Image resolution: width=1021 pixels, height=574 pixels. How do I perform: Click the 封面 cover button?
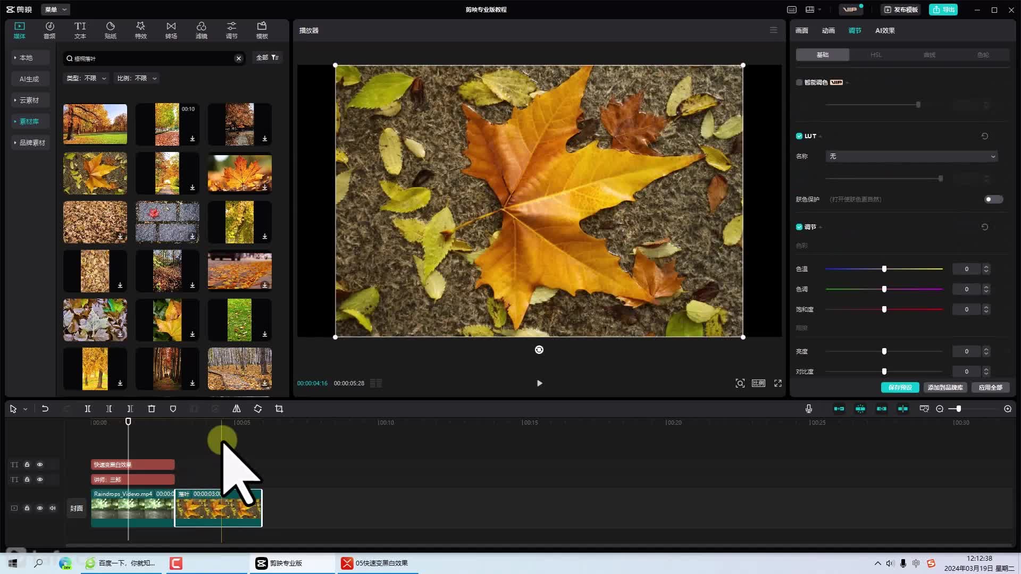(x=77, y=508)
